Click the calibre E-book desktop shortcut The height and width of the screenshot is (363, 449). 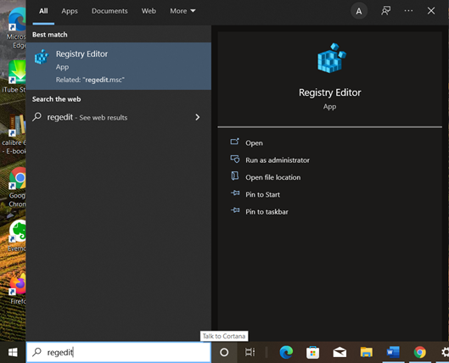tap(14, 135)
